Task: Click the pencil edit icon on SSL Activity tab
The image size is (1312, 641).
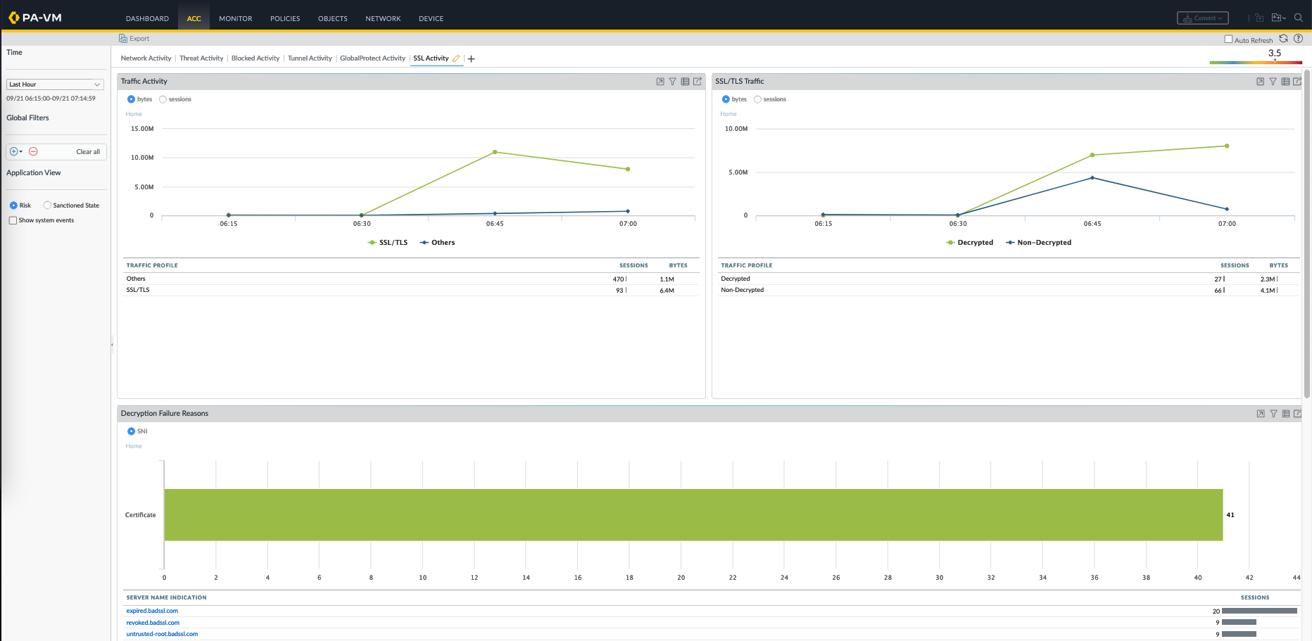Action: click(456, 58)
